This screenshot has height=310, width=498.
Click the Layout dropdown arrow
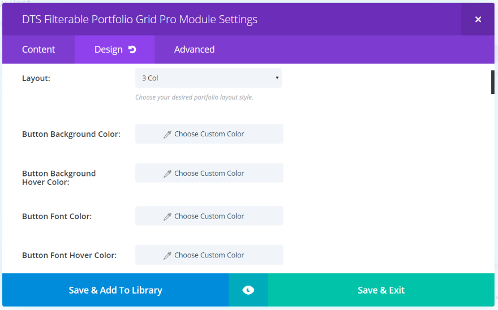tap(277, 78)
